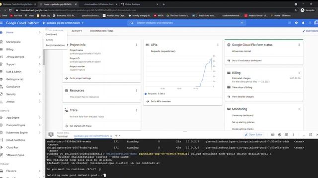Viewport: 318px width, 178px height.
Task: Open VMware Engine in sidebar
Action: [15, 155]
